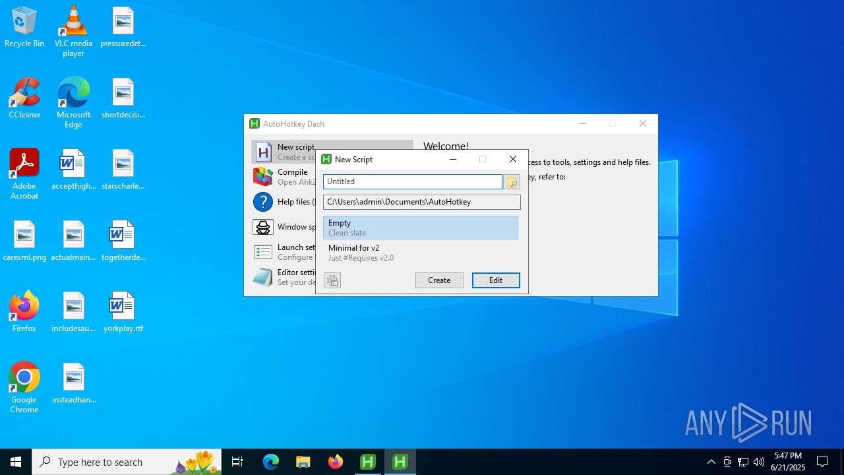Viewport: 844px width, 475px height.
Task: Click the New script icon in AutoHotkey Dash
Action: click(263, 152)
